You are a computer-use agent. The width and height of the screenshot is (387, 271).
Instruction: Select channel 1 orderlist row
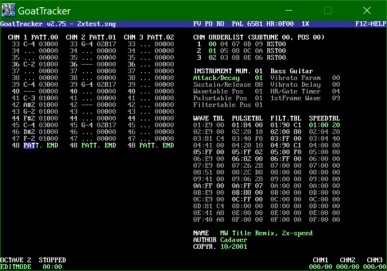point(241,44)
